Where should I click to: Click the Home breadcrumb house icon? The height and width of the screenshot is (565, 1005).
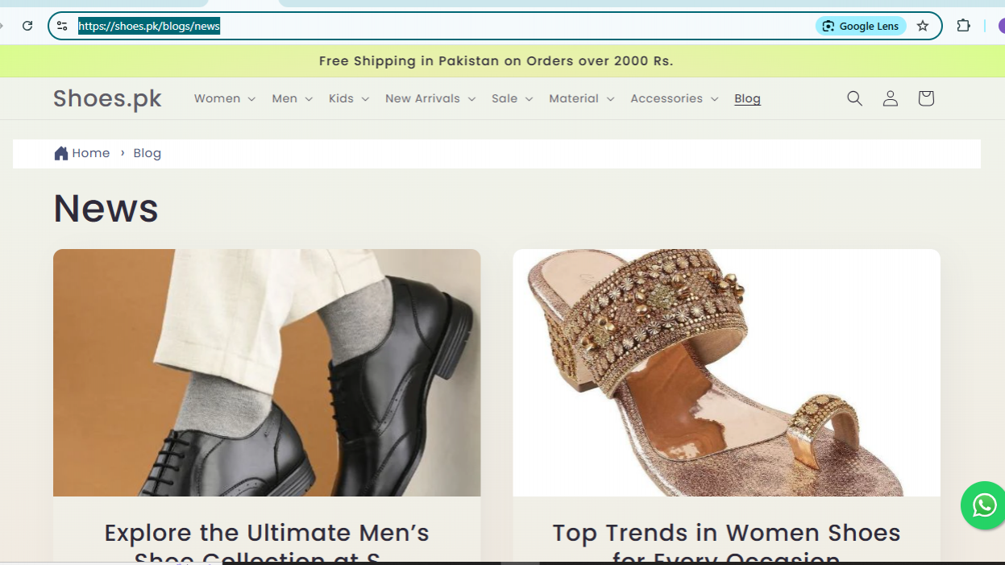(x=61, y=153)
